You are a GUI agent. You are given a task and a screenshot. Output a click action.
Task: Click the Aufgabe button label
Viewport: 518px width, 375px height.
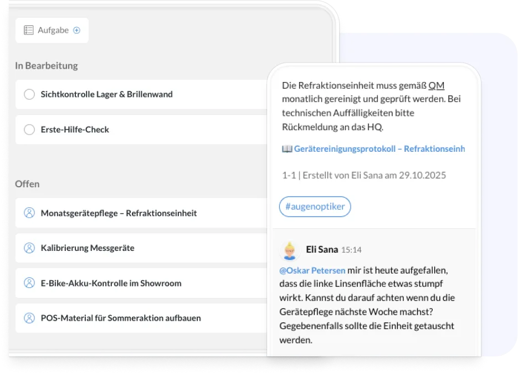coord(53,30)
